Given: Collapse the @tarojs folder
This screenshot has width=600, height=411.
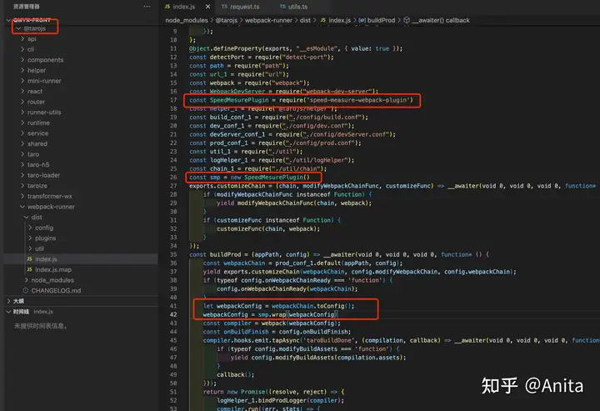Looking at the screenshot, I should coord(18,28).
